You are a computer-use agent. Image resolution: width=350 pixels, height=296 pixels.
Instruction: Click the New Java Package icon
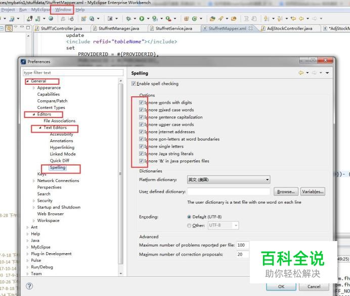point(187,19)
